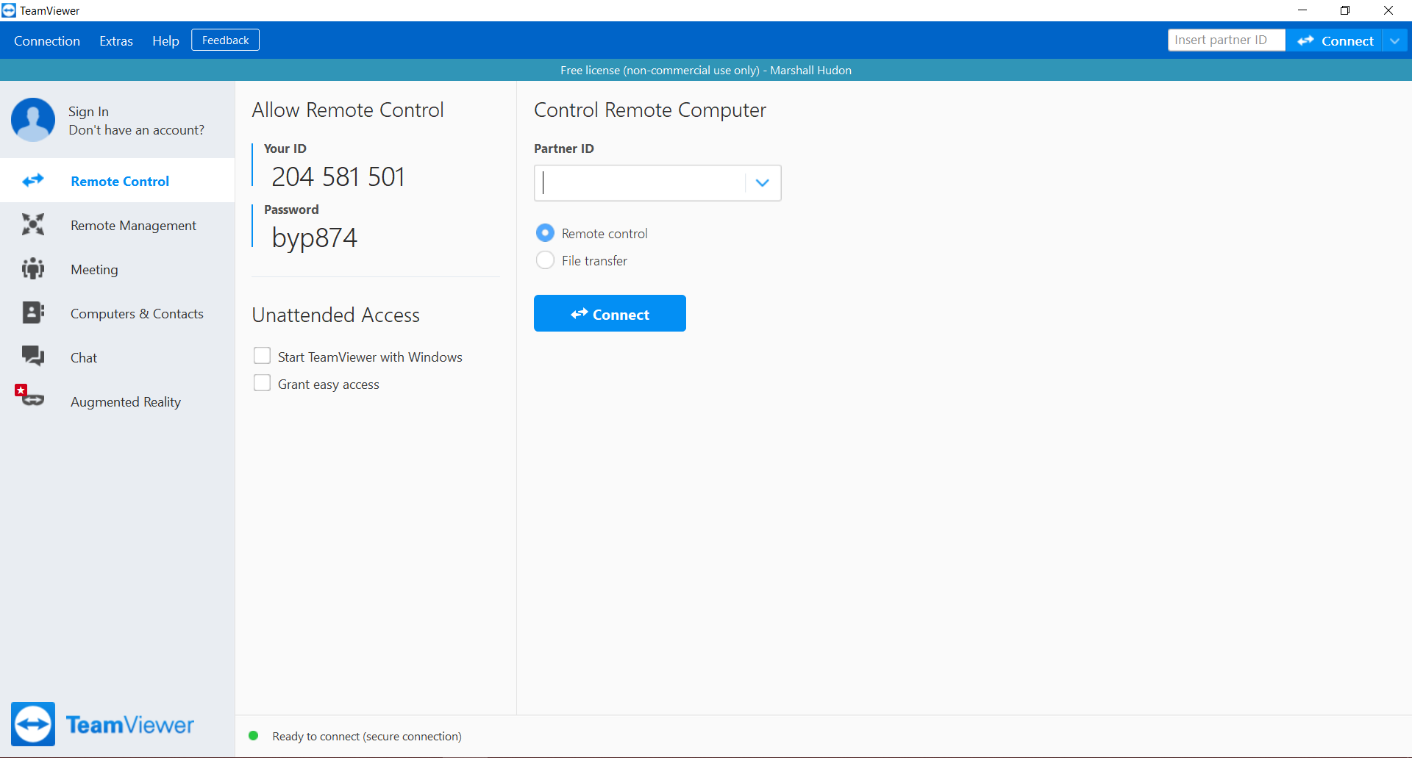Click the Remote Management icon in sidebar

[33, 224]
